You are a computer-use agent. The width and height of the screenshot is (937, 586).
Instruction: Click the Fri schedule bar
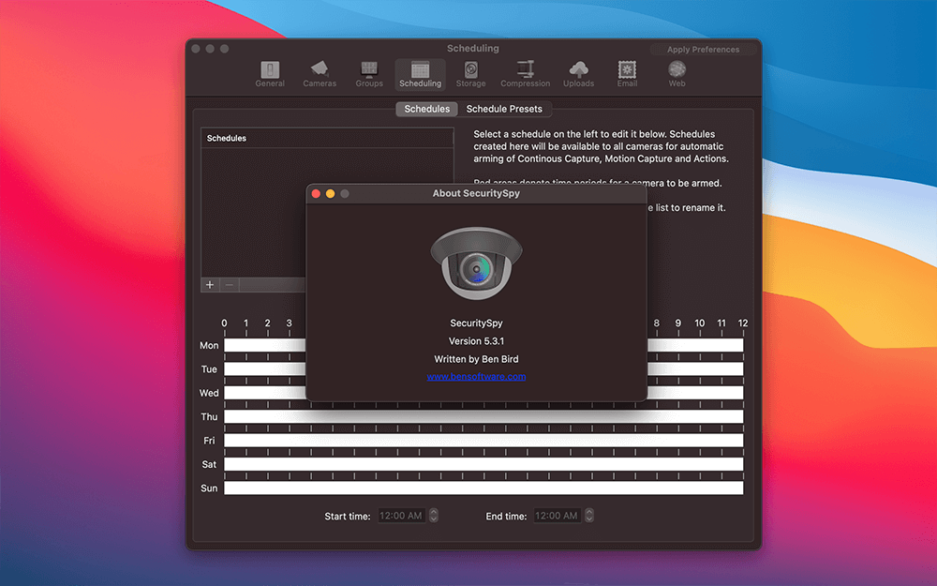483,441
